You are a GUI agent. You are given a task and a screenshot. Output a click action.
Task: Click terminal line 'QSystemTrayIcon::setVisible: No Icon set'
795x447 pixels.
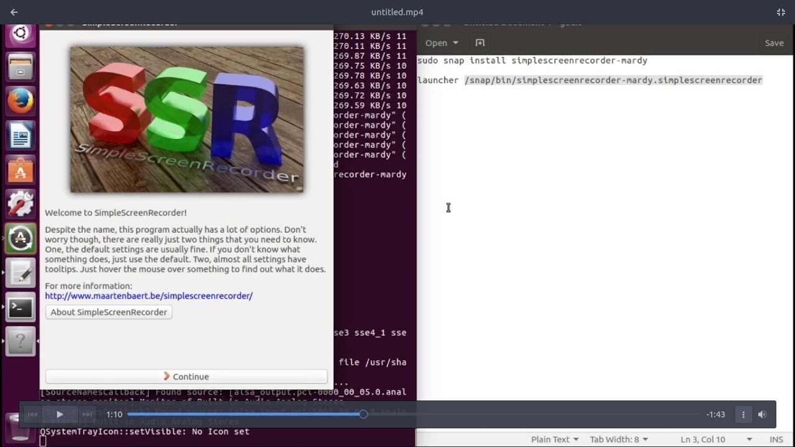(145, 431)
